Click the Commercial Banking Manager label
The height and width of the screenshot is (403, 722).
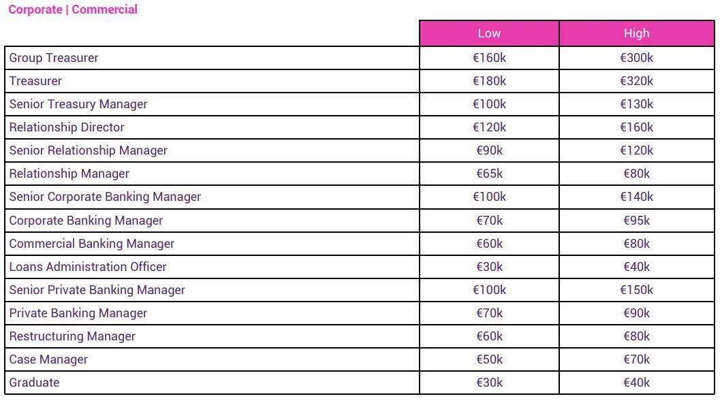coord(92,244)
